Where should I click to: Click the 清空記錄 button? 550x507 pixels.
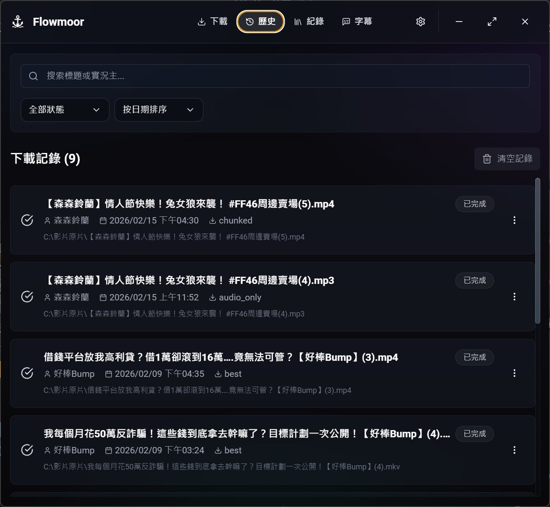point(507,159)
